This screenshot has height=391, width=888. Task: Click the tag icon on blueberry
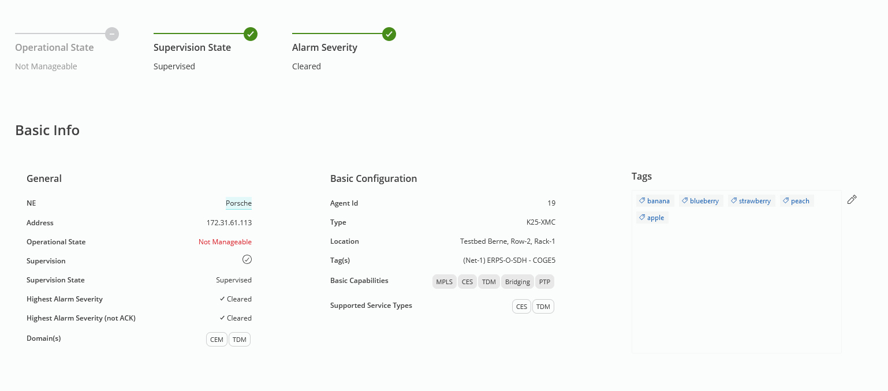click(x=685, y=201)
